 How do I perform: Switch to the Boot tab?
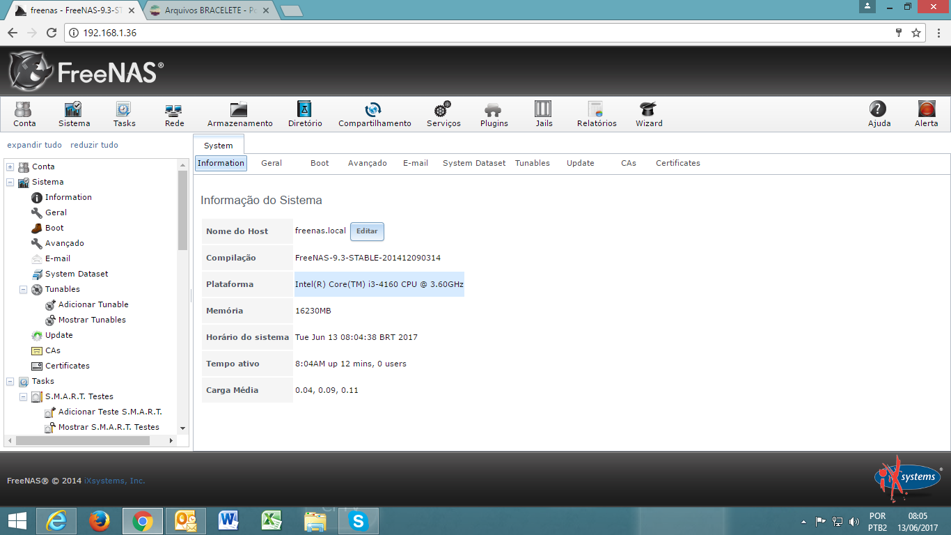click(320, 163)
